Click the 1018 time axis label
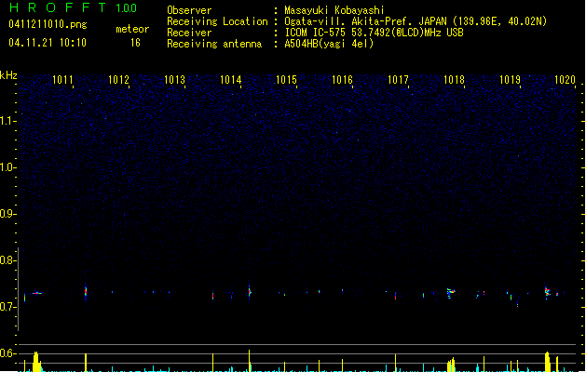The width and height of the screenshot is (586, 372). point(454,80)
